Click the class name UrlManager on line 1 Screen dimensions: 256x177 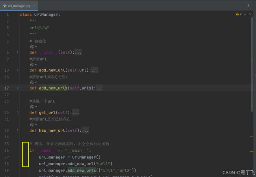pyautogui.click(x=46, y=15)
